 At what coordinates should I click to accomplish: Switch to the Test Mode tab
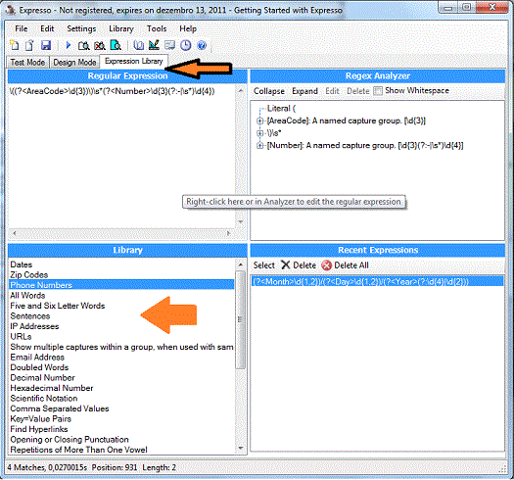(27, 62)
